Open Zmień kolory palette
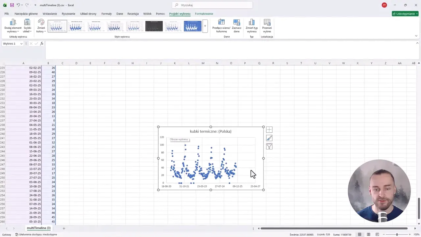The height and width of the screenshot is (237, 421). point(41,26)
